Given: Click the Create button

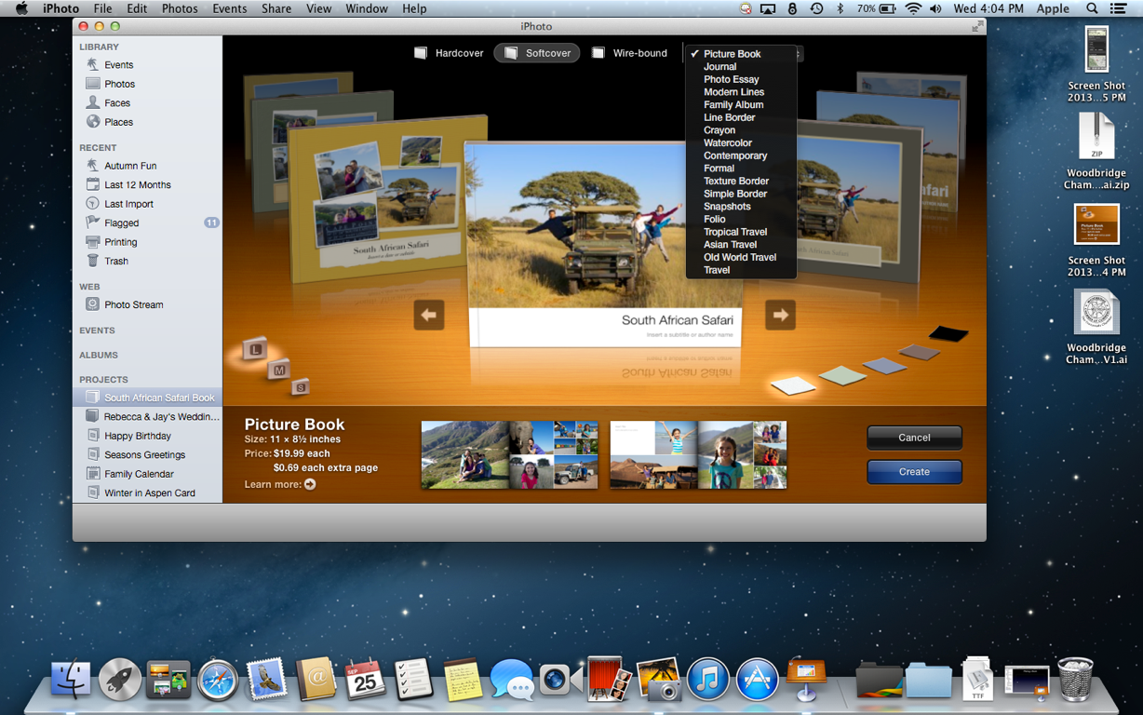Looking at the screenshot, I should pyautogui.click(x=914, y=472).
